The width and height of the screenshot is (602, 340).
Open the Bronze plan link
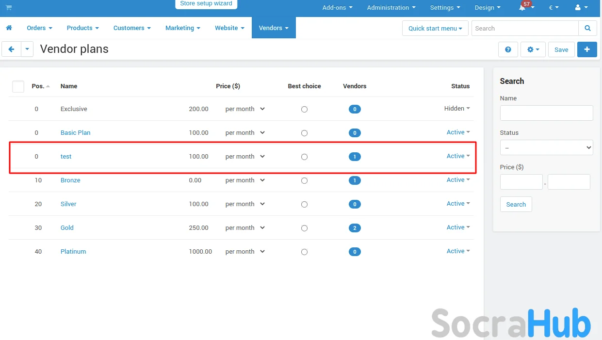[x=70, y=180]
